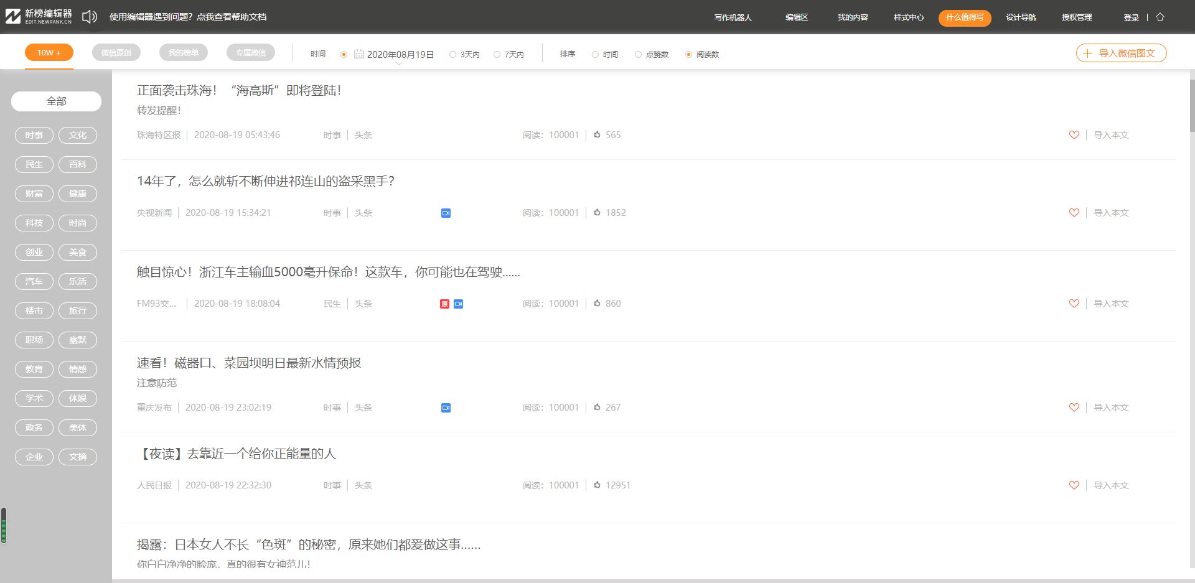Favorite the 浙江车主 article heart icon
The height and width of the screenshot is (583, 1195).
1074,304
